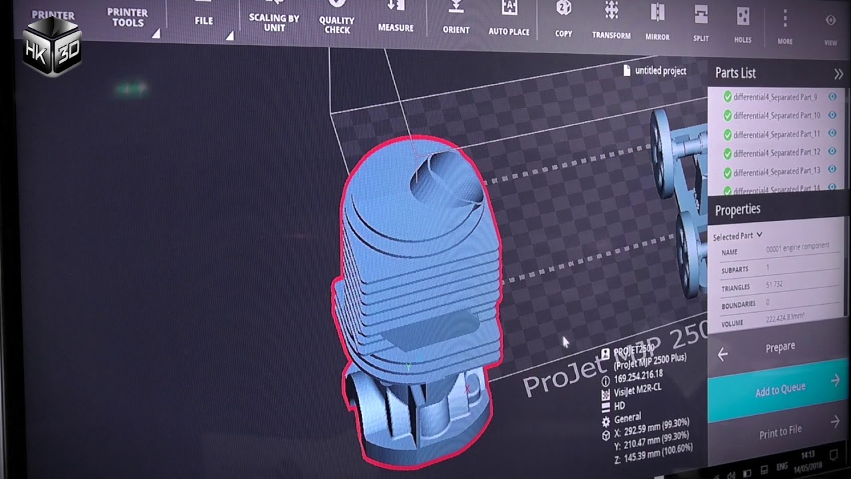Run Auto Place
The height and width of the screenshot is (479, 851).
point(509,17)
